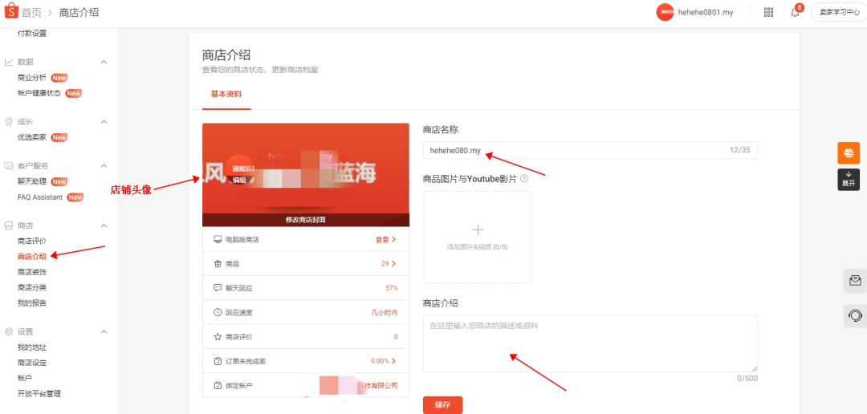
Task: Select 商店介绍 in the sidebar
Action: pyautogui.click(x=32, y=257)
